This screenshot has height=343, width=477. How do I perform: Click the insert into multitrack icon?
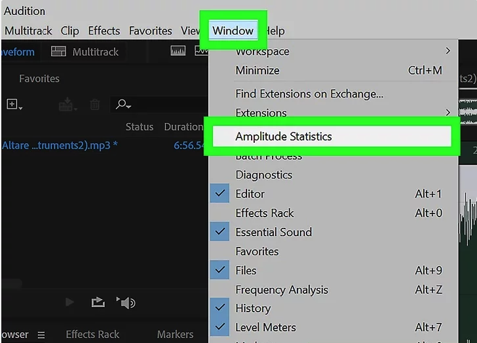66,105
